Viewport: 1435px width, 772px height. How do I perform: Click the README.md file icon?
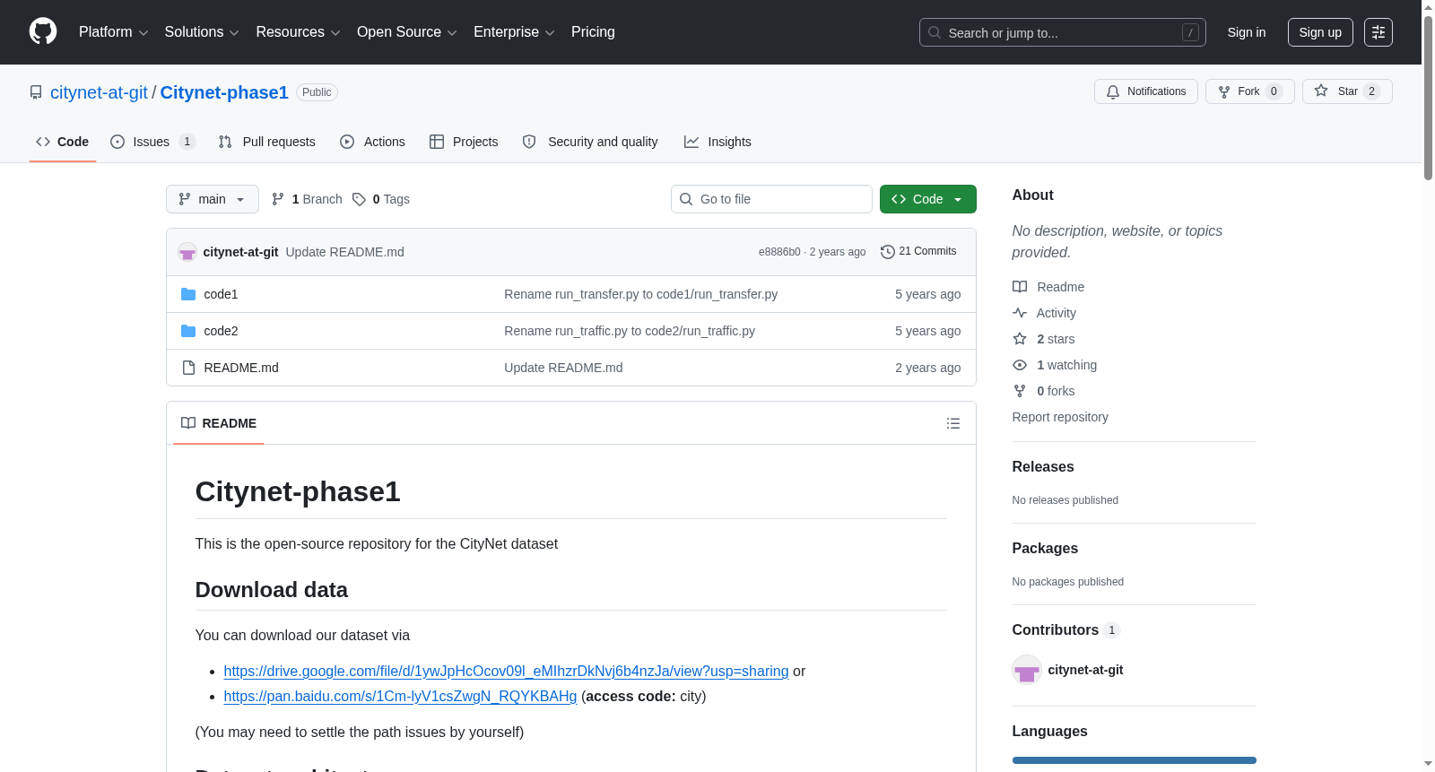click(188, 368)
